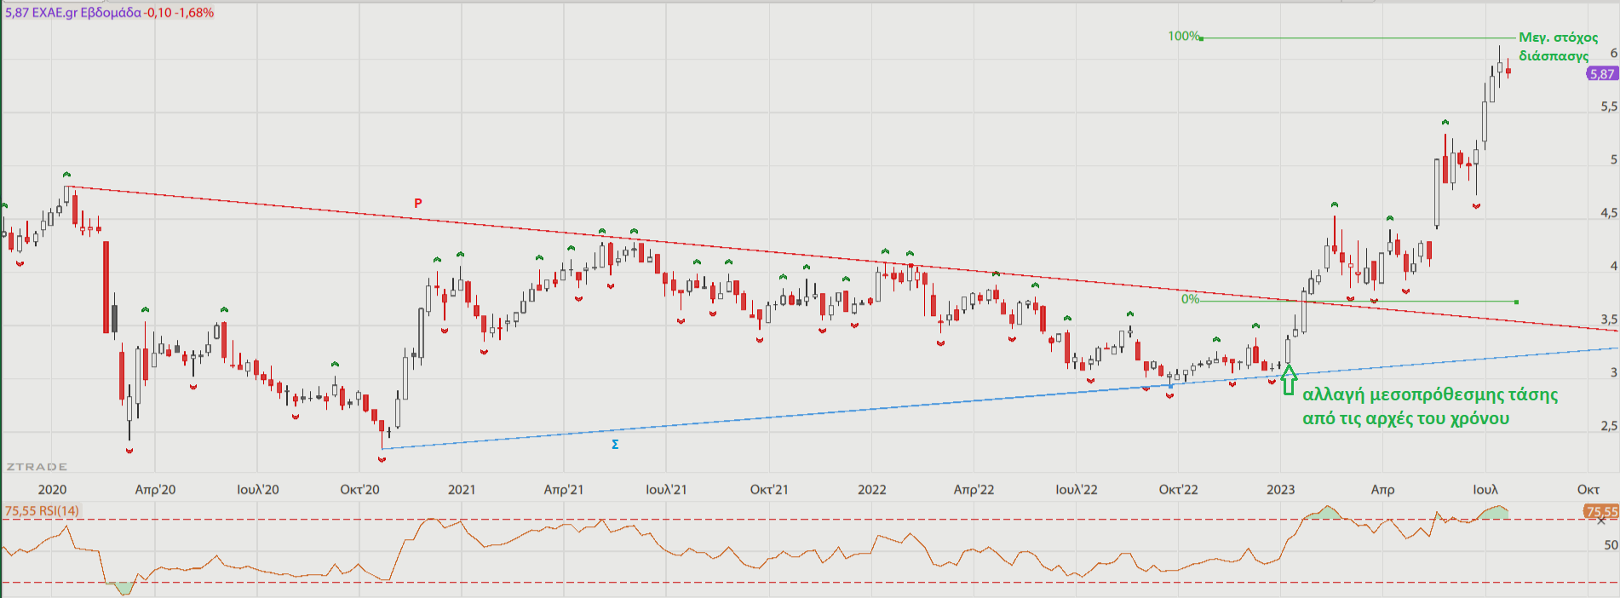Click the 75,55 RSI(14) indicator label
This screenshot has width=1620, height=598.
click(42, 511)
